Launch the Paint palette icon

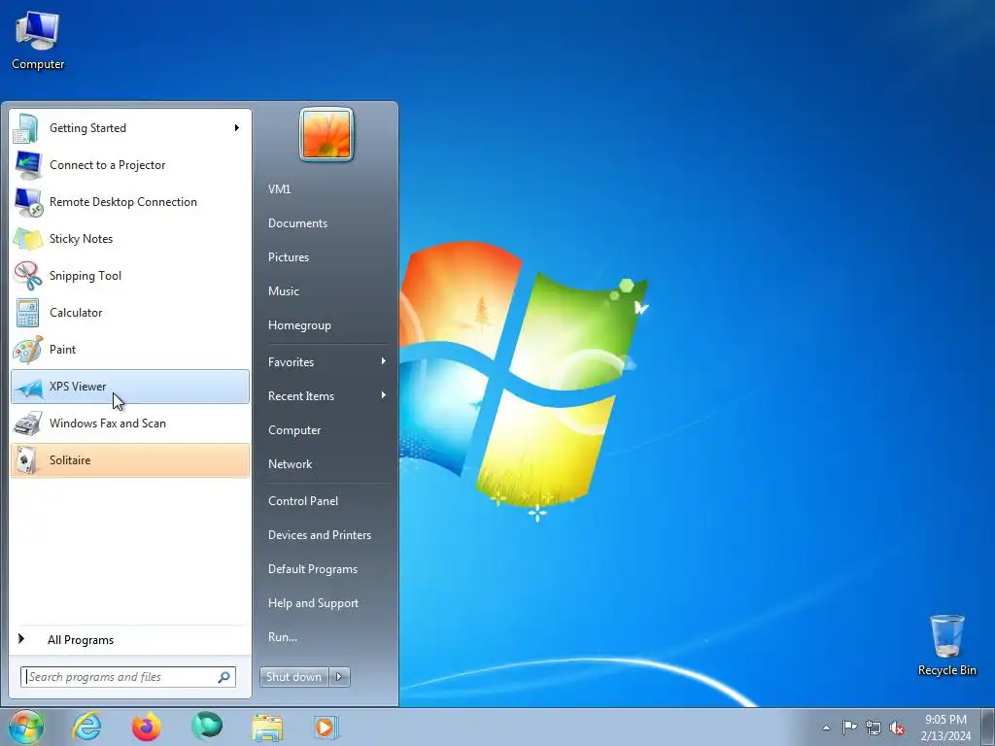27,350
